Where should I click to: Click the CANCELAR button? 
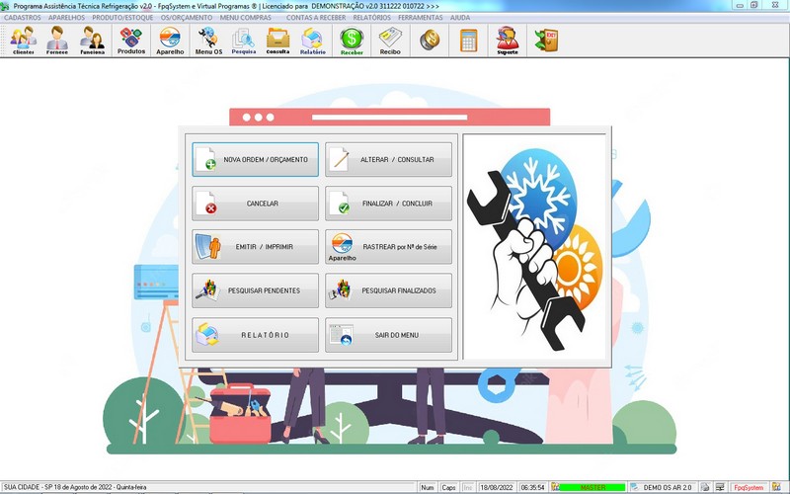[x=255, y=204]
